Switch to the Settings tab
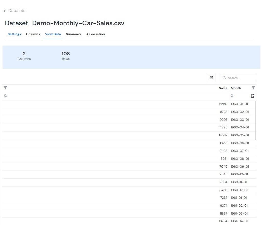 pos(14,34)
